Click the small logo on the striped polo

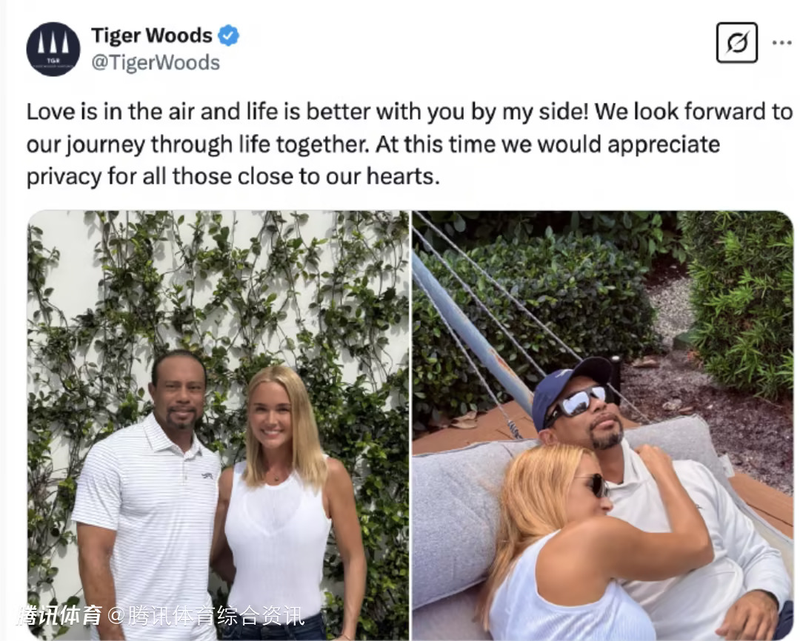coord(207,476)
